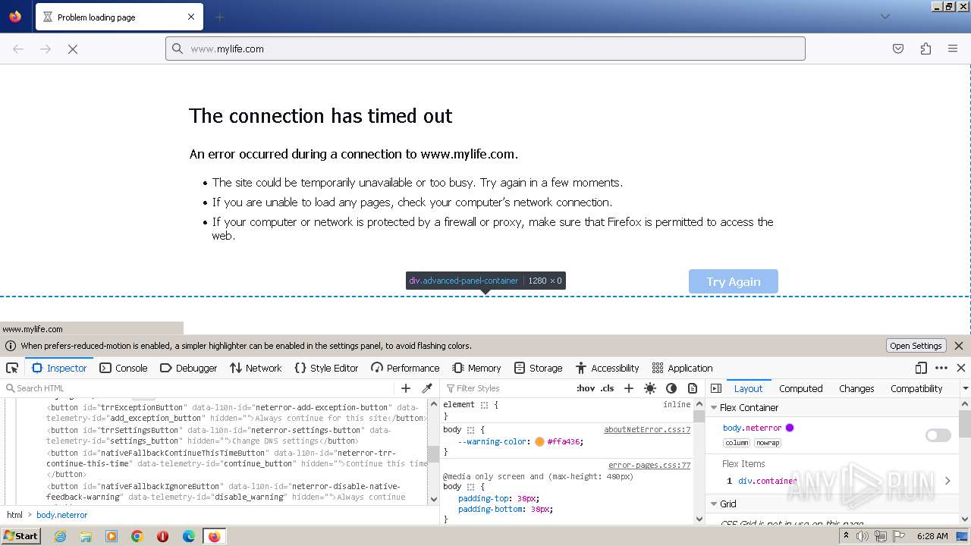The width and height of the screenshot is (971, 546).
Task: Switch to the Style Editor panel
Action: pos(326,368)
